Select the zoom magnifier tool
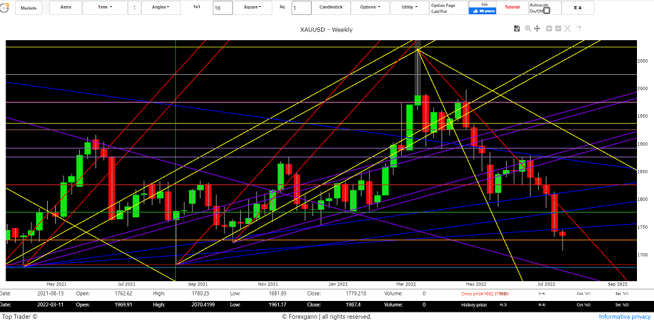The image size is (654, 320). click(528, 29)
